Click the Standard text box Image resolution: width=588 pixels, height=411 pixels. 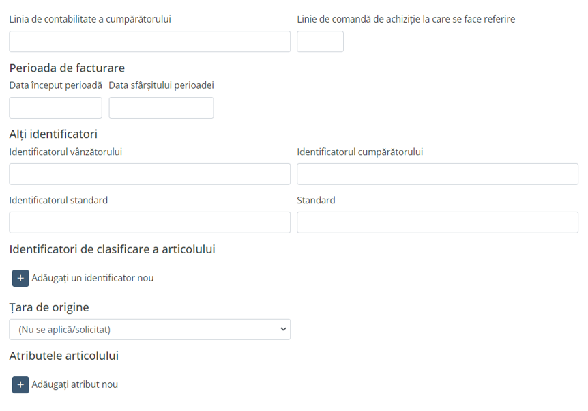[x=437, y=223]
